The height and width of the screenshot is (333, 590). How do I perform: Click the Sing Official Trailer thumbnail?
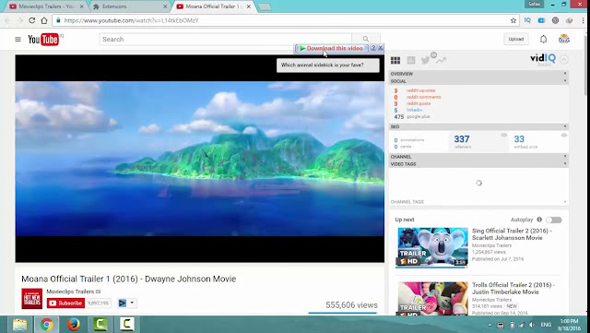[432, 247]
